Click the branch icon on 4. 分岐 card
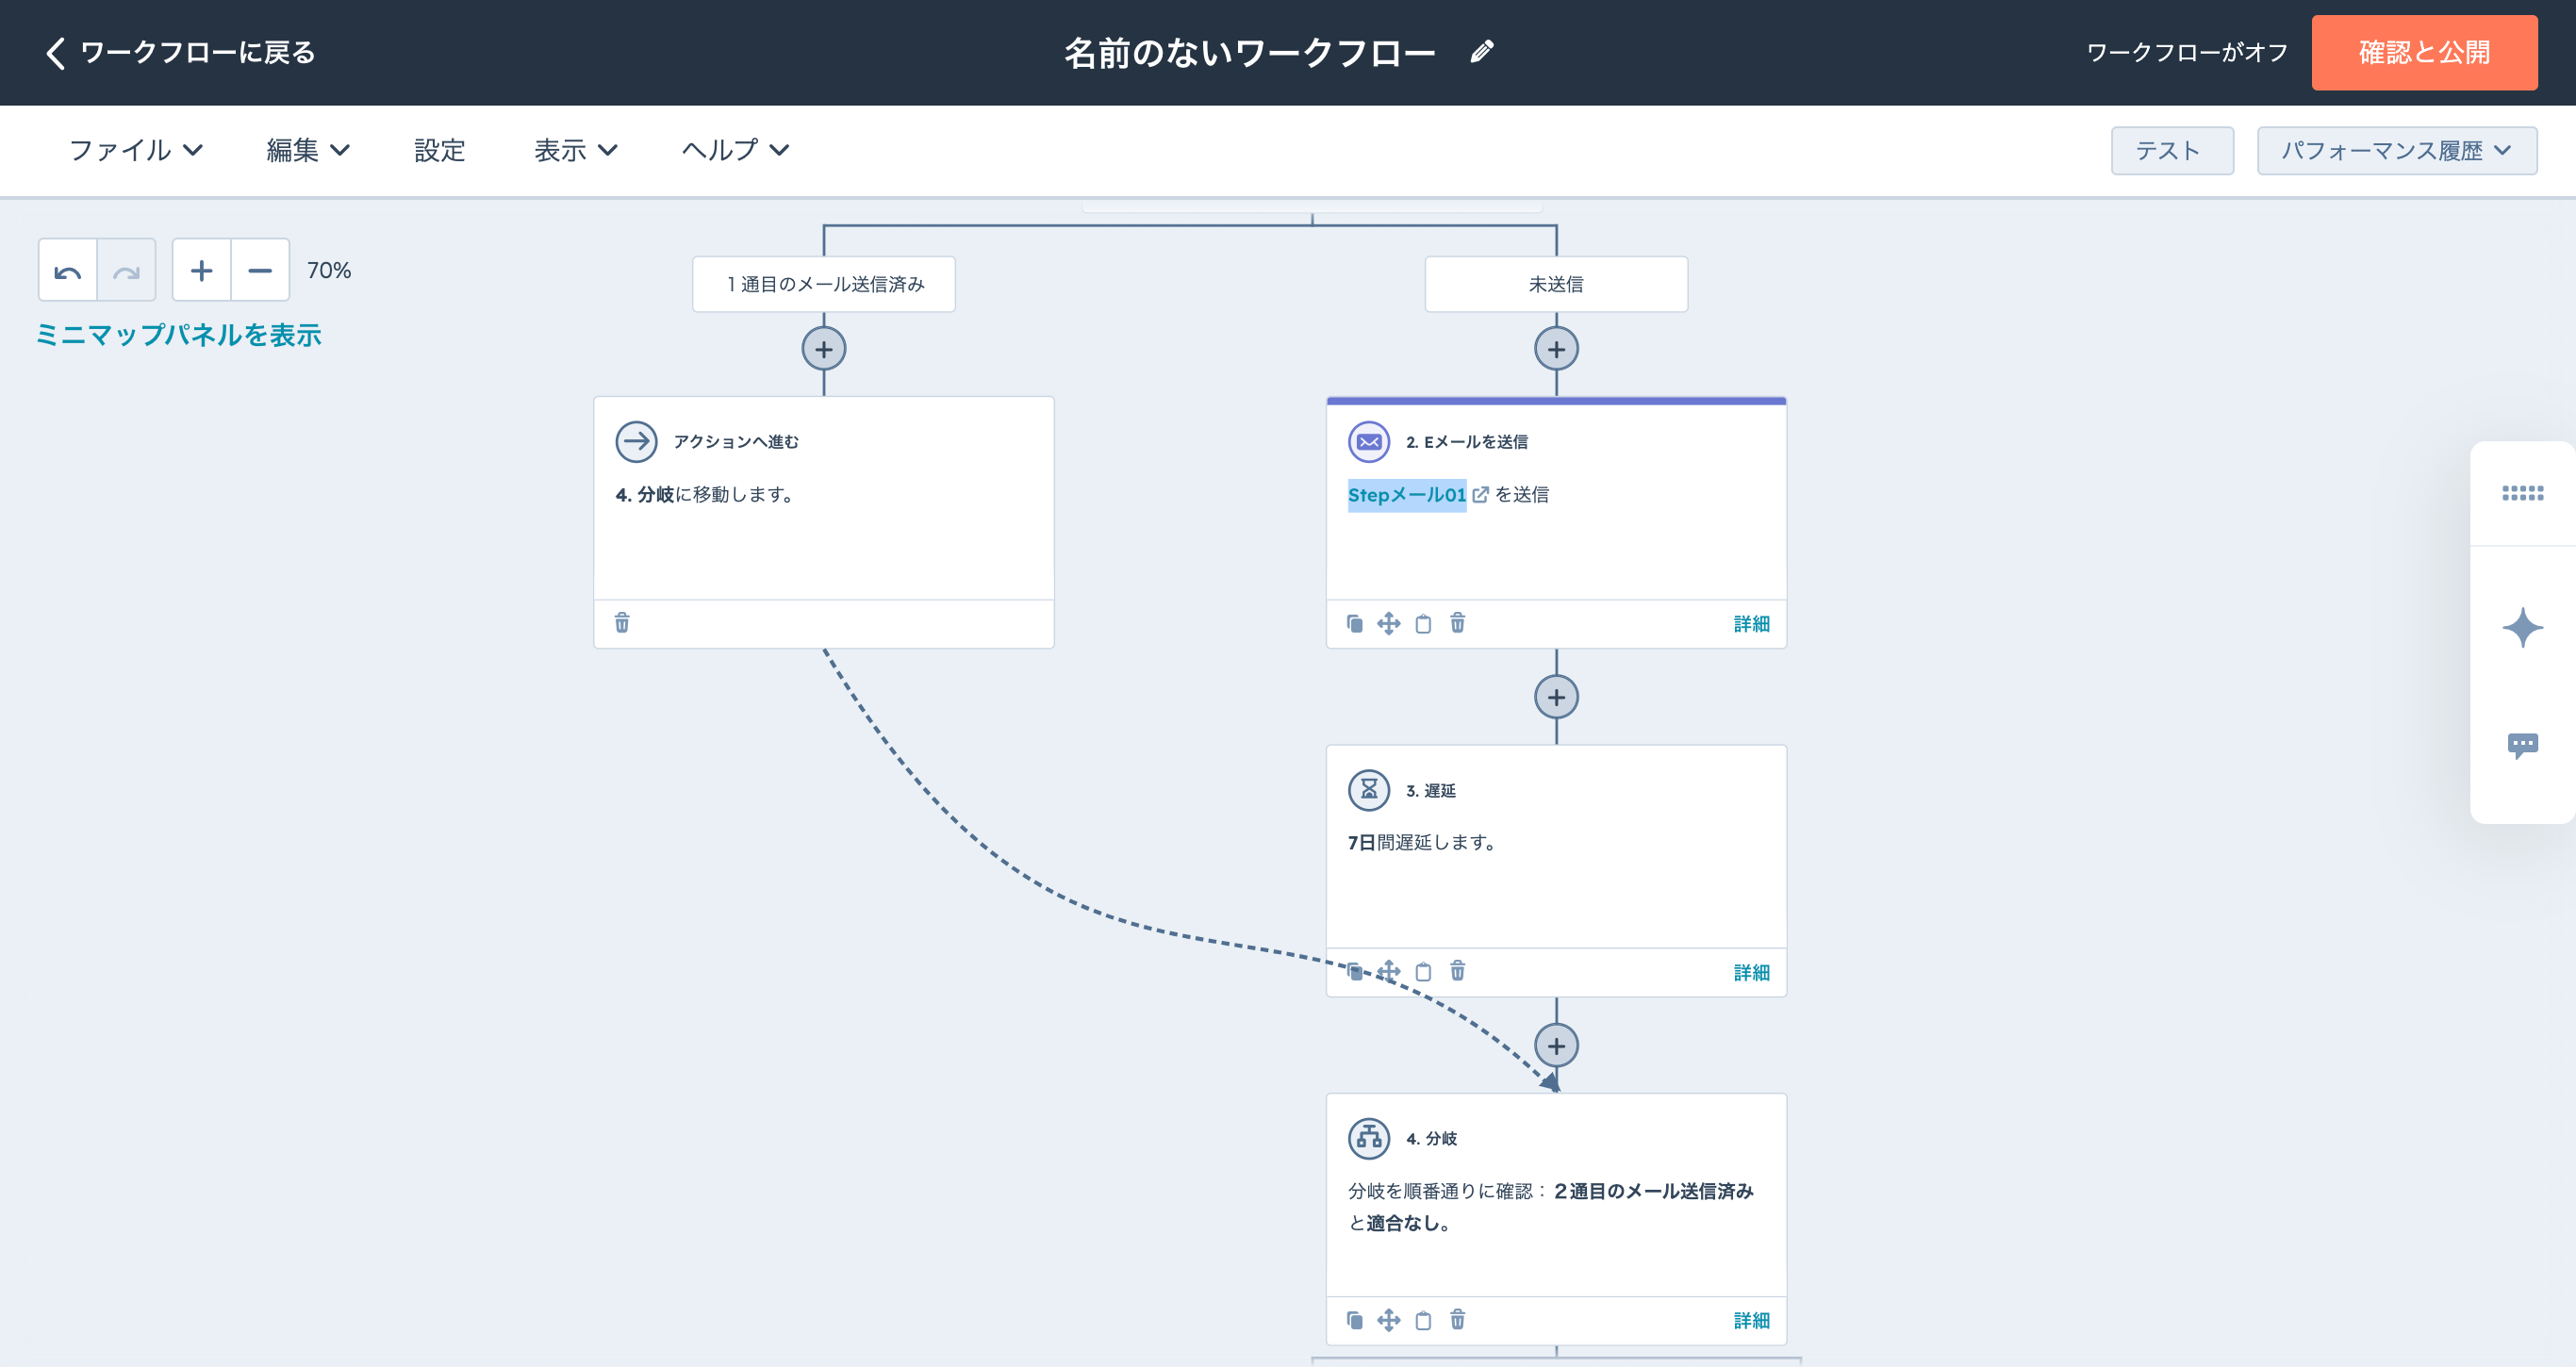The width and height of the screenshot is (2576, 1367). [x=1369, y=1138]
